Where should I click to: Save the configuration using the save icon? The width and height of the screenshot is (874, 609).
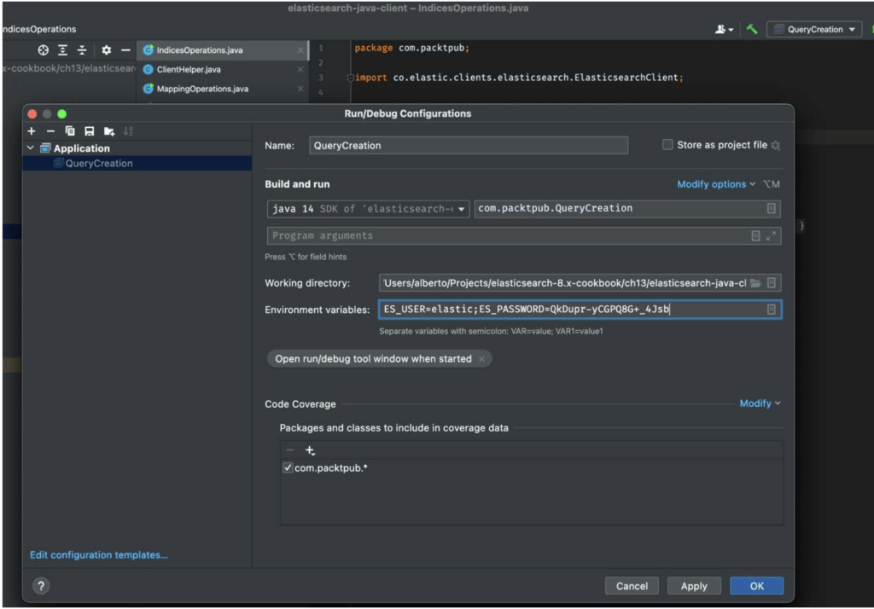pos(88,130)
